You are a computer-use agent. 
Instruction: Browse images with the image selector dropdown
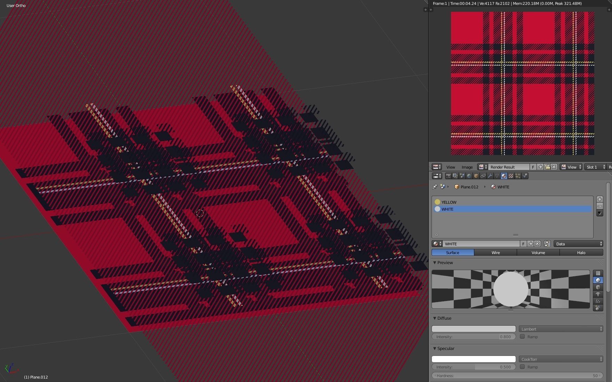pos(483,167)
